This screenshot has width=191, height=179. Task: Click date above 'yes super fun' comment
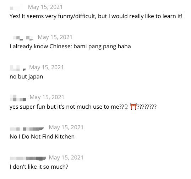[47, 97]
